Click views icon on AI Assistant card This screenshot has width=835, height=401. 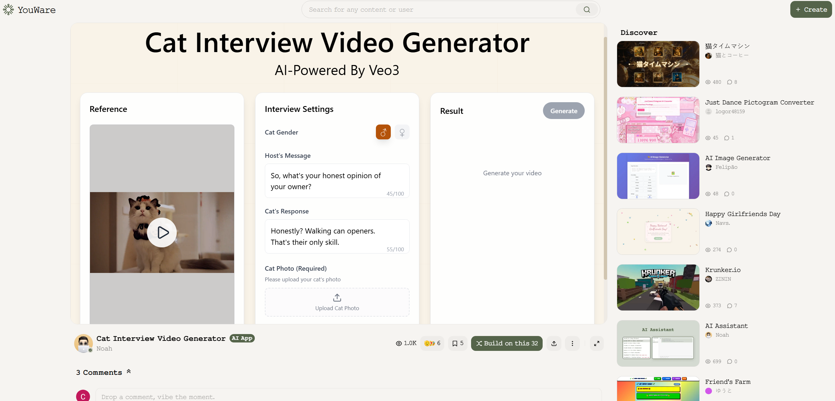pyautogui.click(x=708, y=362)
